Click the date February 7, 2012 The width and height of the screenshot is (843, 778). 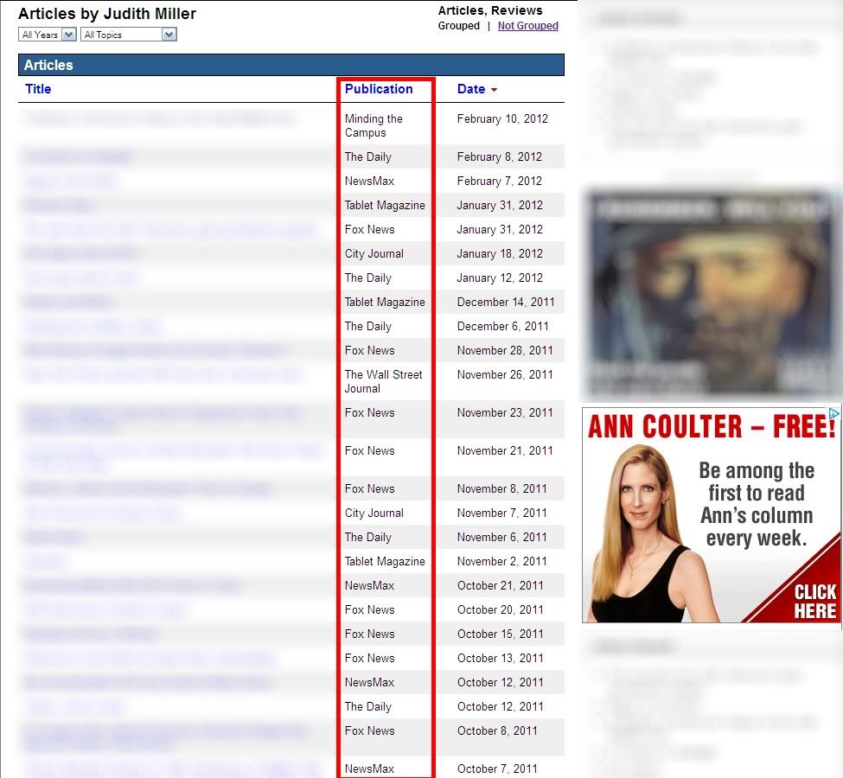(x=500, y=182)
